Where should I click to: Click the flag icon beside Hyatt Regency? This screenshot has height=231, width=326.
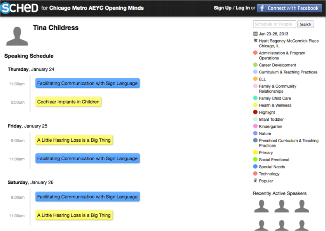click(x=255, y=41)
